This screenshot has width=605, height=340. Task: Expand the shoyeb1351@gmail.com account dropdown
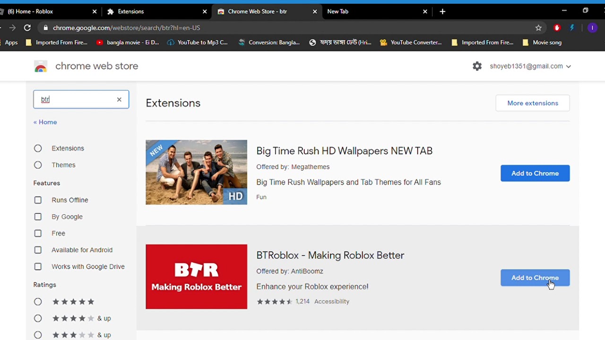click(530, 66)
